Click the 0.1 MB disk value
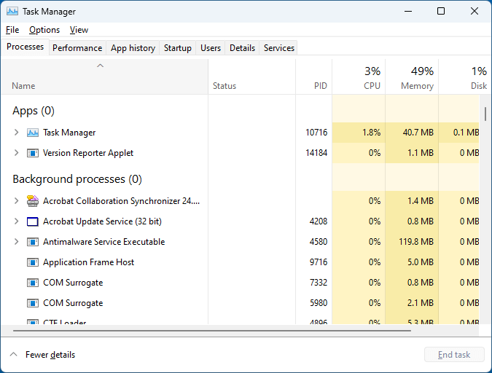Screen dimensions: 492x373 pyautogui.click(x=466, y=133)
